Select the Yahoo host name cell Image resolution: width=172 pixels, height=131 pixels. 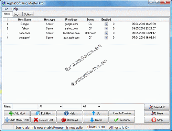coord(25,28)
